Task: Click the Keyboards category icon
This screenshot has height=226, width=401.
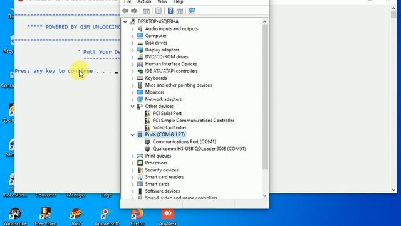Action: [x=140, y=78]
